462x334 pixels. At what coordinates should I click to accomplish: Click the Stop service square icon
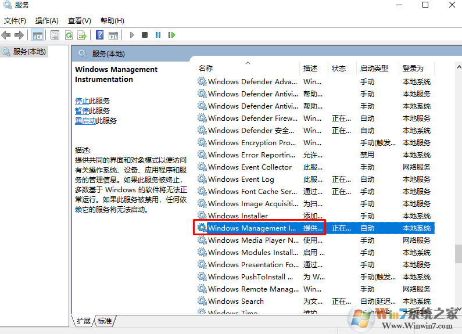click(145, 35)
